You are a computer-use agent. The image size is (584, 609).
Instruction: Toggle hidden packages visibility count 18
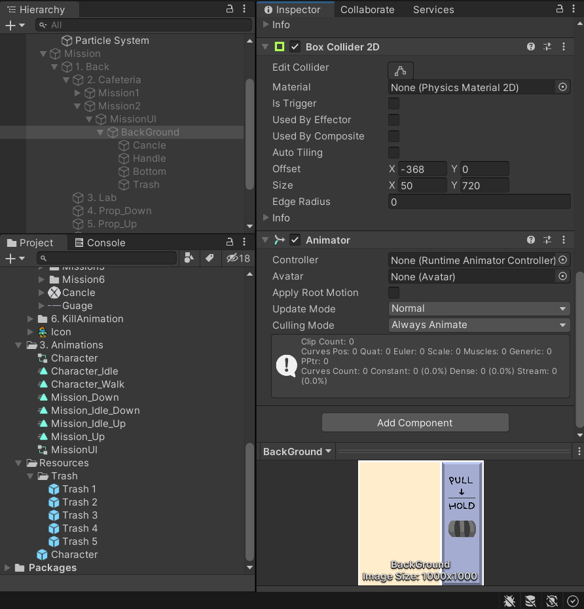(x=238, y=258)
